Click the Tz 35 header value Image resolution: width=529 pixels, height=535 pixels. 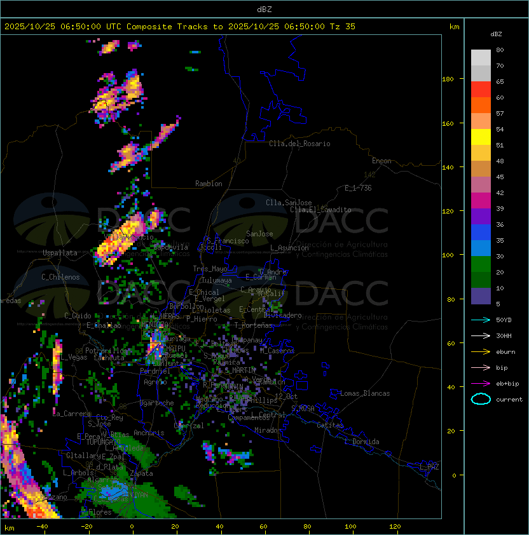click(343, 26)
